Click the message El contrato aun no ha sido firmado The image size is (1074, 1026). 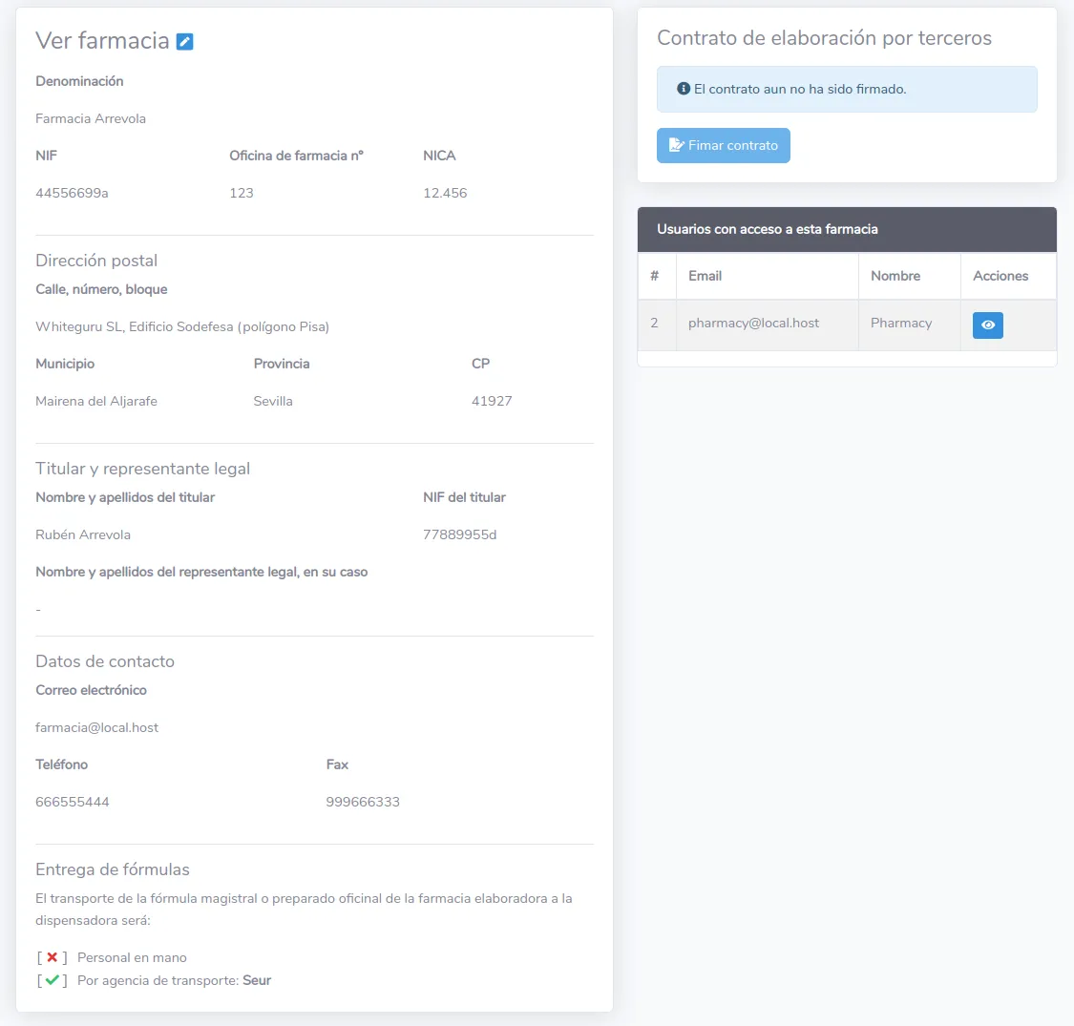[x=800, y=89]
